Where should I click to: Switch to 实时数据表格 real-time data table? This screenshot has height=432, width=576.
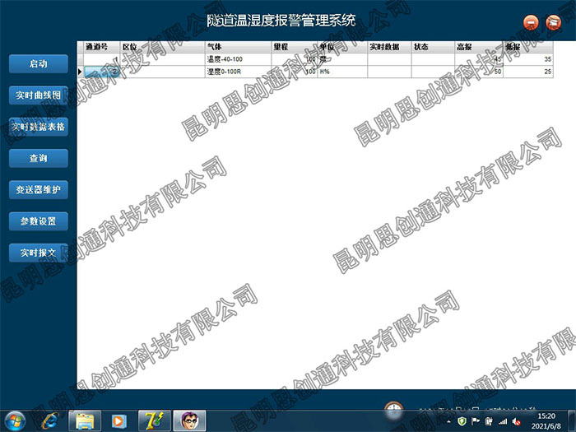point(38,127)
